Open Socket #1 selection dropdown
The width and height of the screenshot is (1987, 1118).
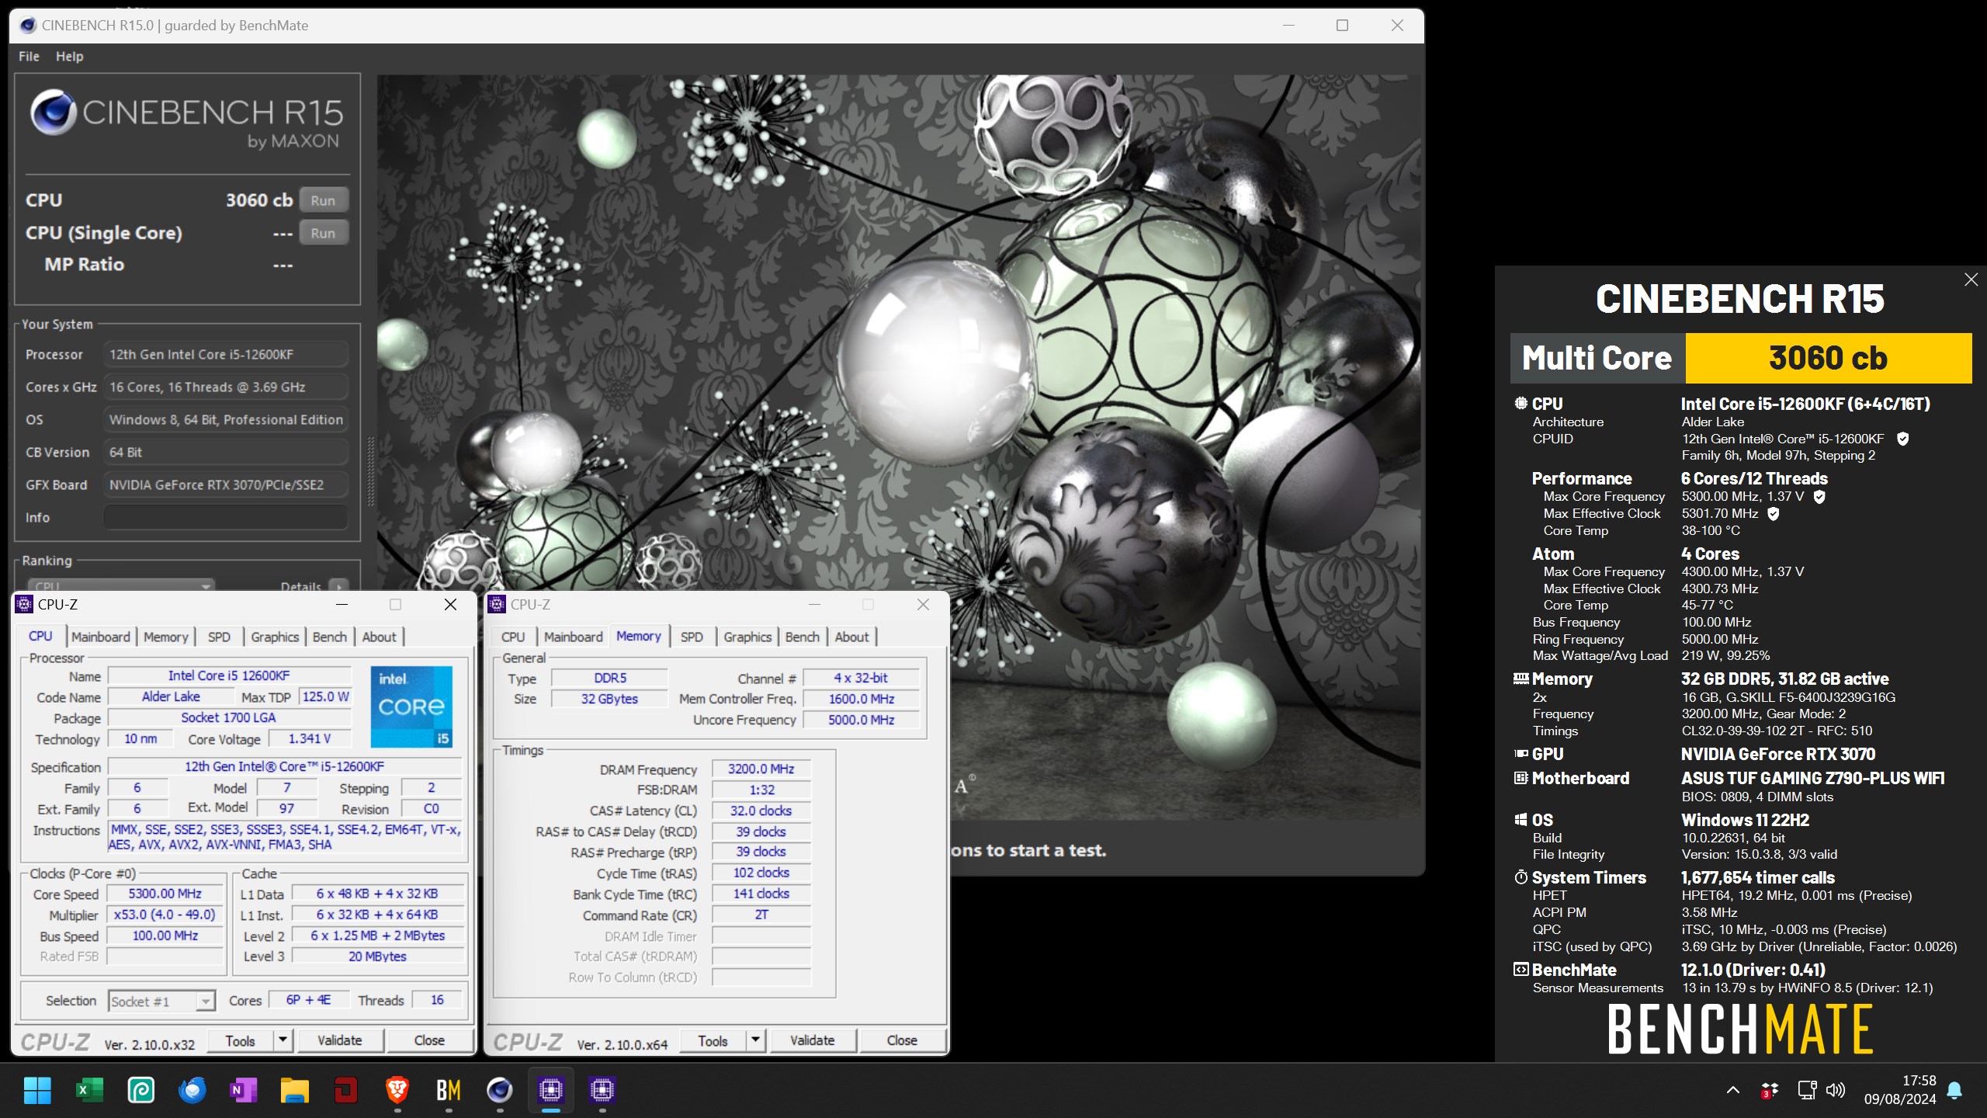(161, 1001)
